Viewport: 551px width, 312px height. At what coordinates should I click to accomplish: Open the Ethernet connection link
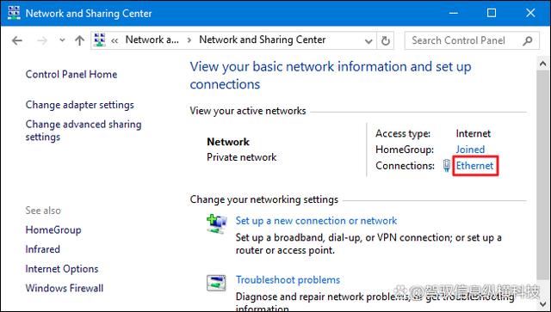474,165
